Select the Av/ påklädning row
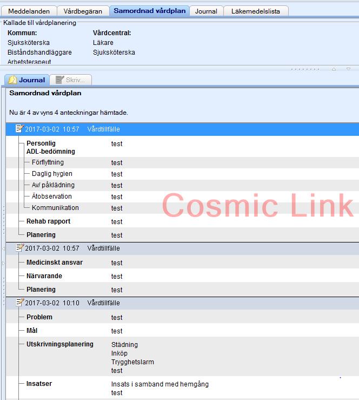 [x=182, y=185]
